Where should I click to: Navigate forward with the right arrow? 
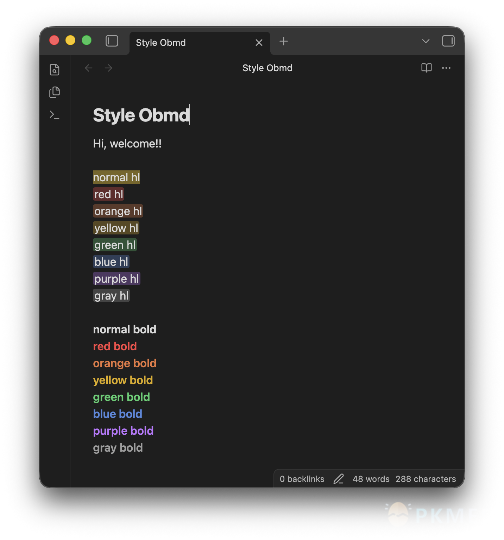point(108,68)
